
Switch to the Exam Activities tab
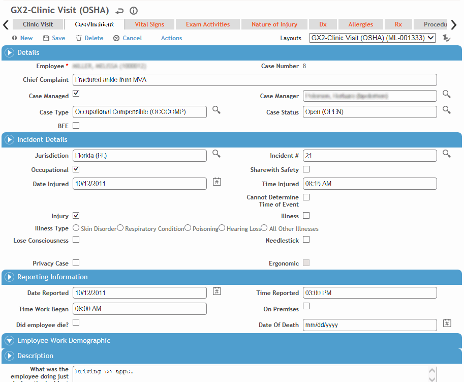(208, 24)
